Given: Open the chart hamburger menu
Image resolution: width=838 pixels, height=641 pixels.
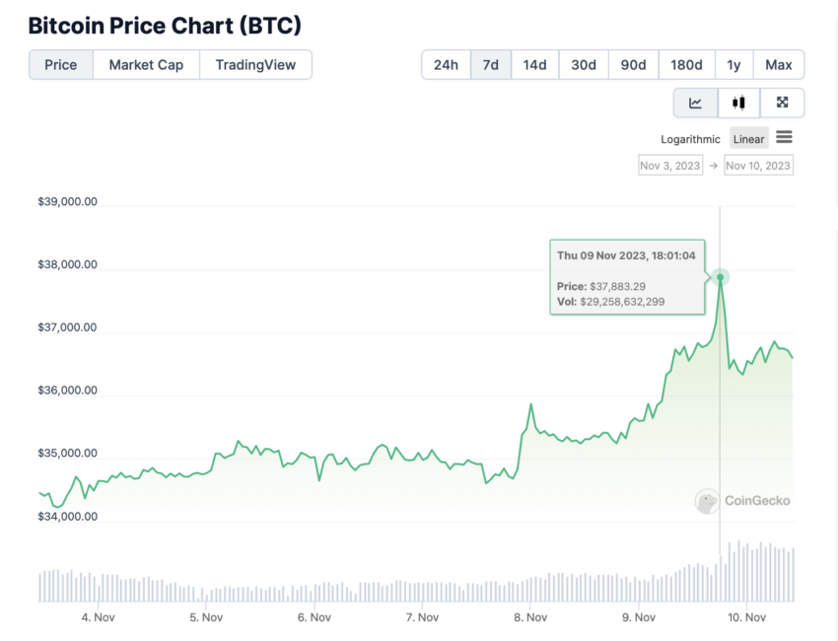Looking at the screenshot, I should (784, 137).
